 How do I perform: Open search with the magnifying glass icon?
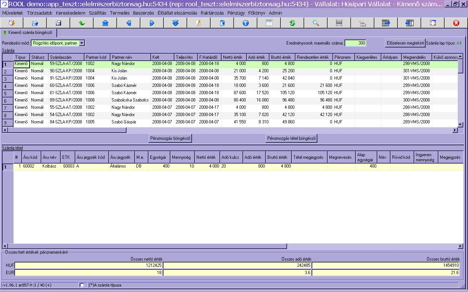pyautogui.click(x=316, y=23)
